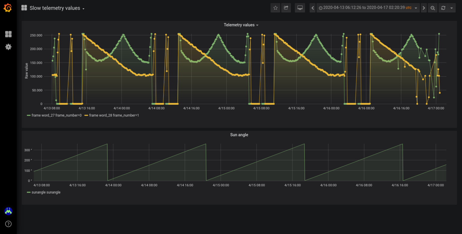Image resolution: width=462 pixels, height=234 pixels.
Task: Open the dashboards search panel
Action: click(8, 34)
